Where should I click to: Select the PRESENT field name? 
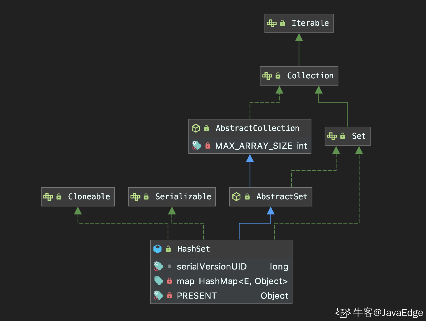coord(197,296)
